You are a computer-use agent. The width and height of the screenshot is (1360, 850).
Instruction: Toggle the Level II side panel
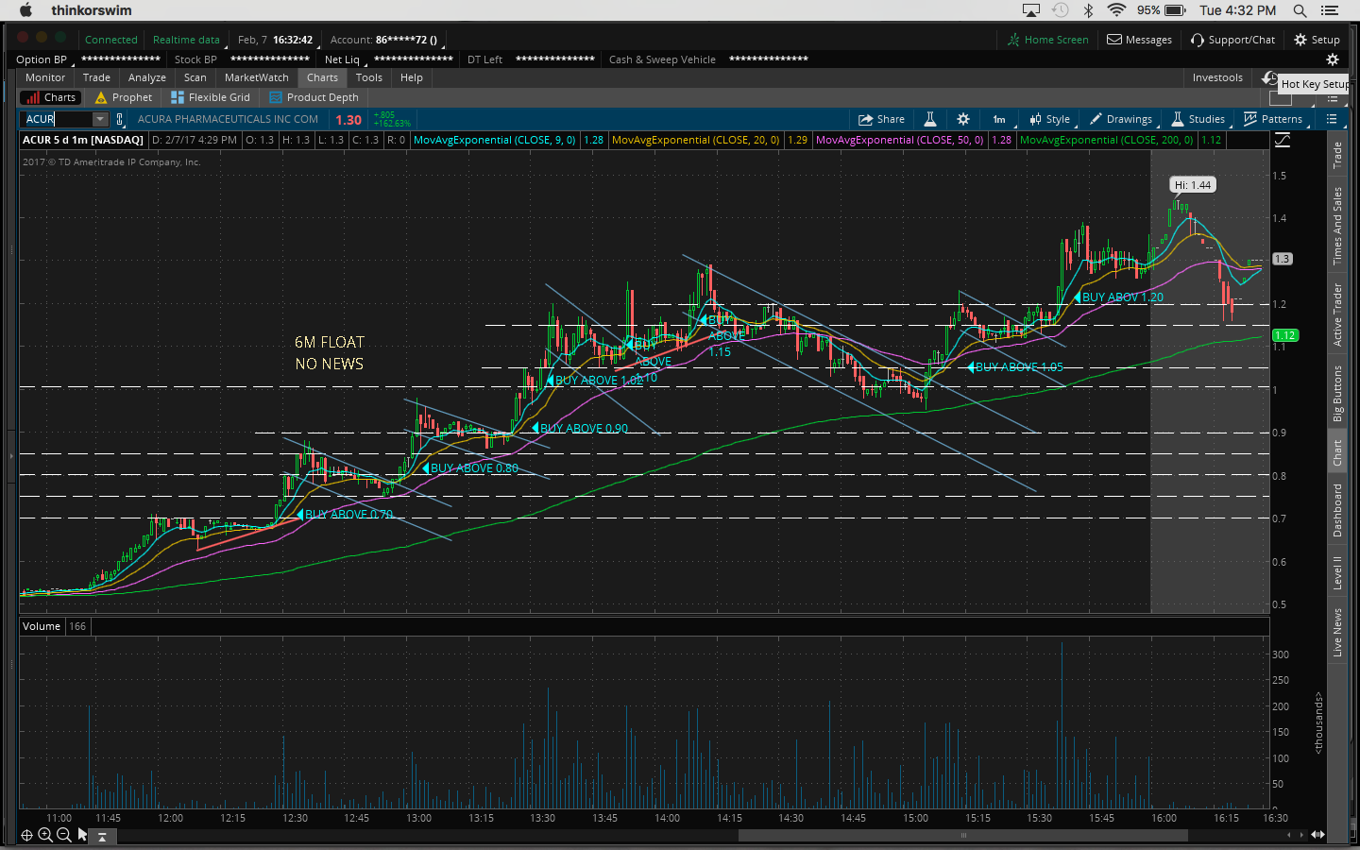(x=1337, y=572)
